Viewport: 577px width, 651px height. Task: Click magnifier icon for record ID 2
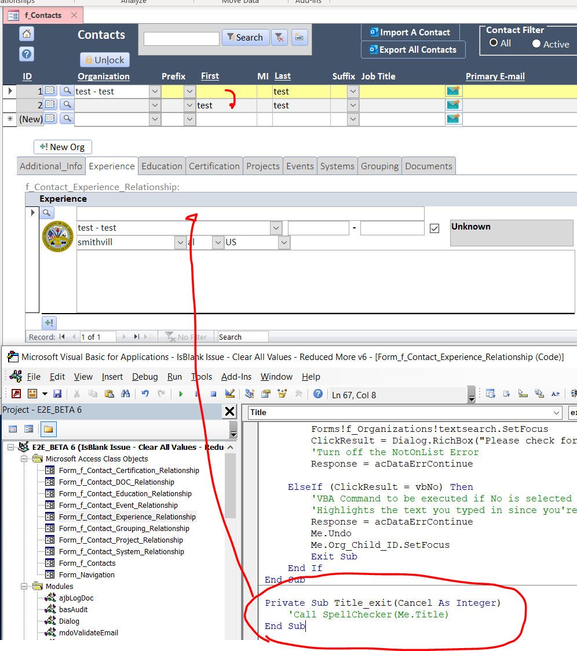[67, 104]
